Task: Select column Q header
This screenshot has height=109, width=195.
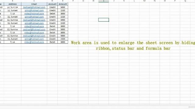Action: (185, 1)
